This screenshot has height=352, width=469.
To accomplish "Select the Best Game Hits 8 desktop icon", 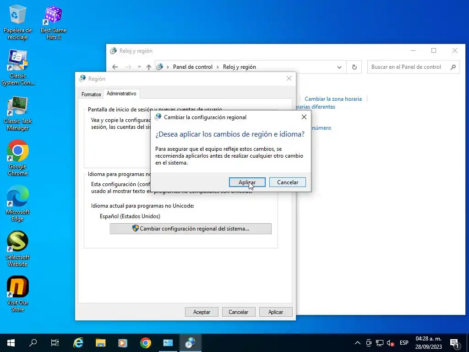I will tap(54, 22).
